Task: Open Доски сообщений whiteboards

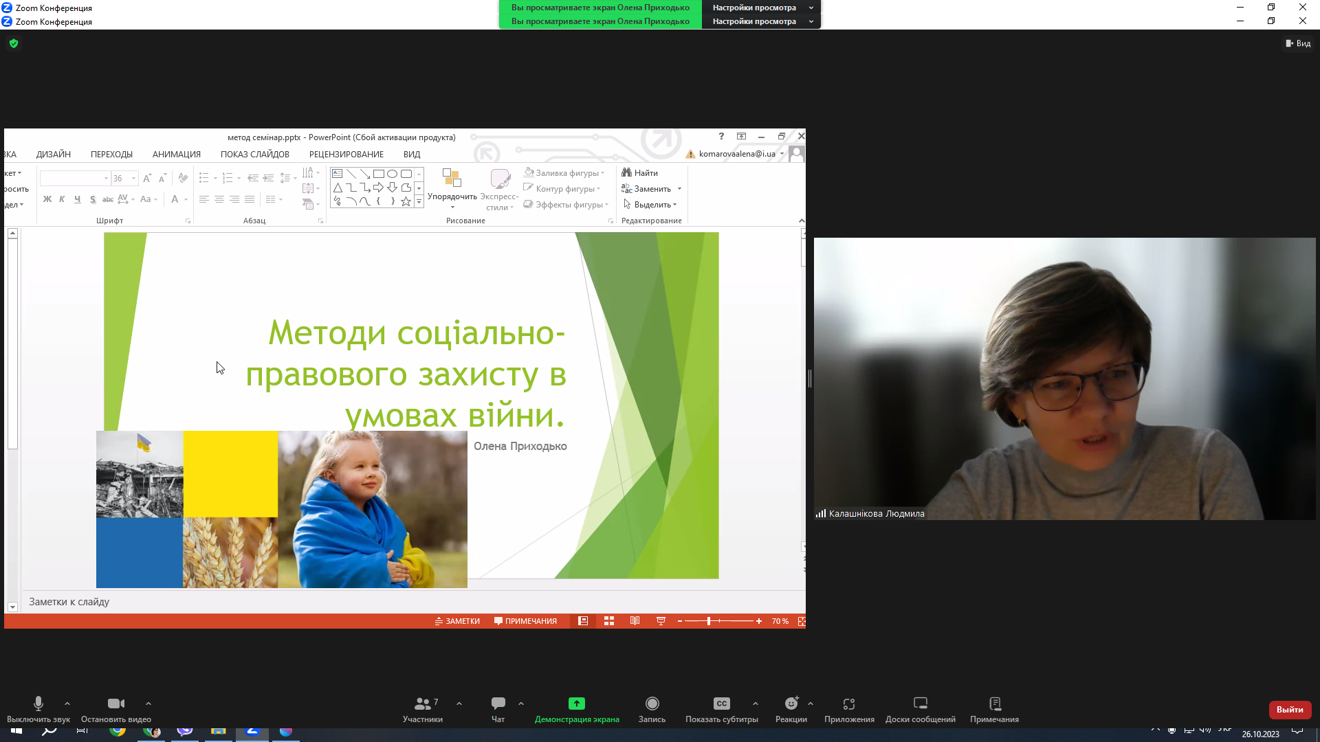Action: (920, 710)
